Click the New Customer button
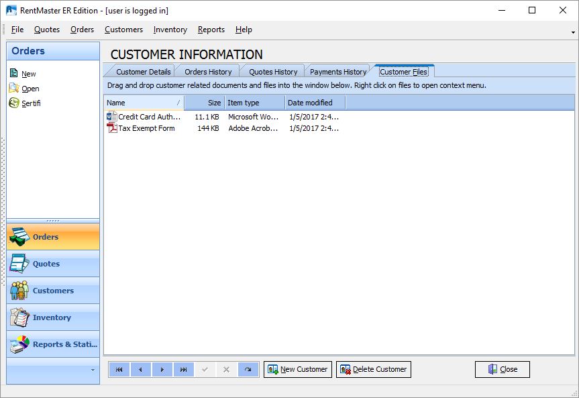Viewport: 579px width, 398px height. point(298,370)
